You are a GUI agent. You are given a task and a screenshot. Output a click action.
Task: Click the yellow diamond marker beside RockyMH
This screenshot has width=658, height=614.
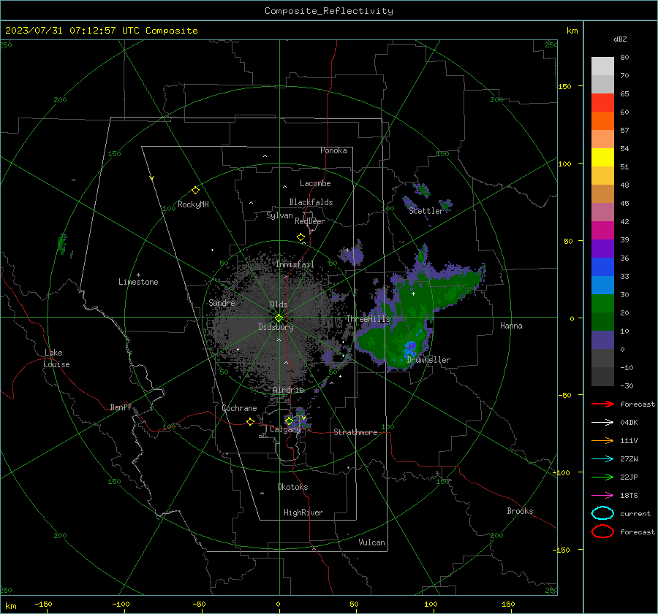195,191
